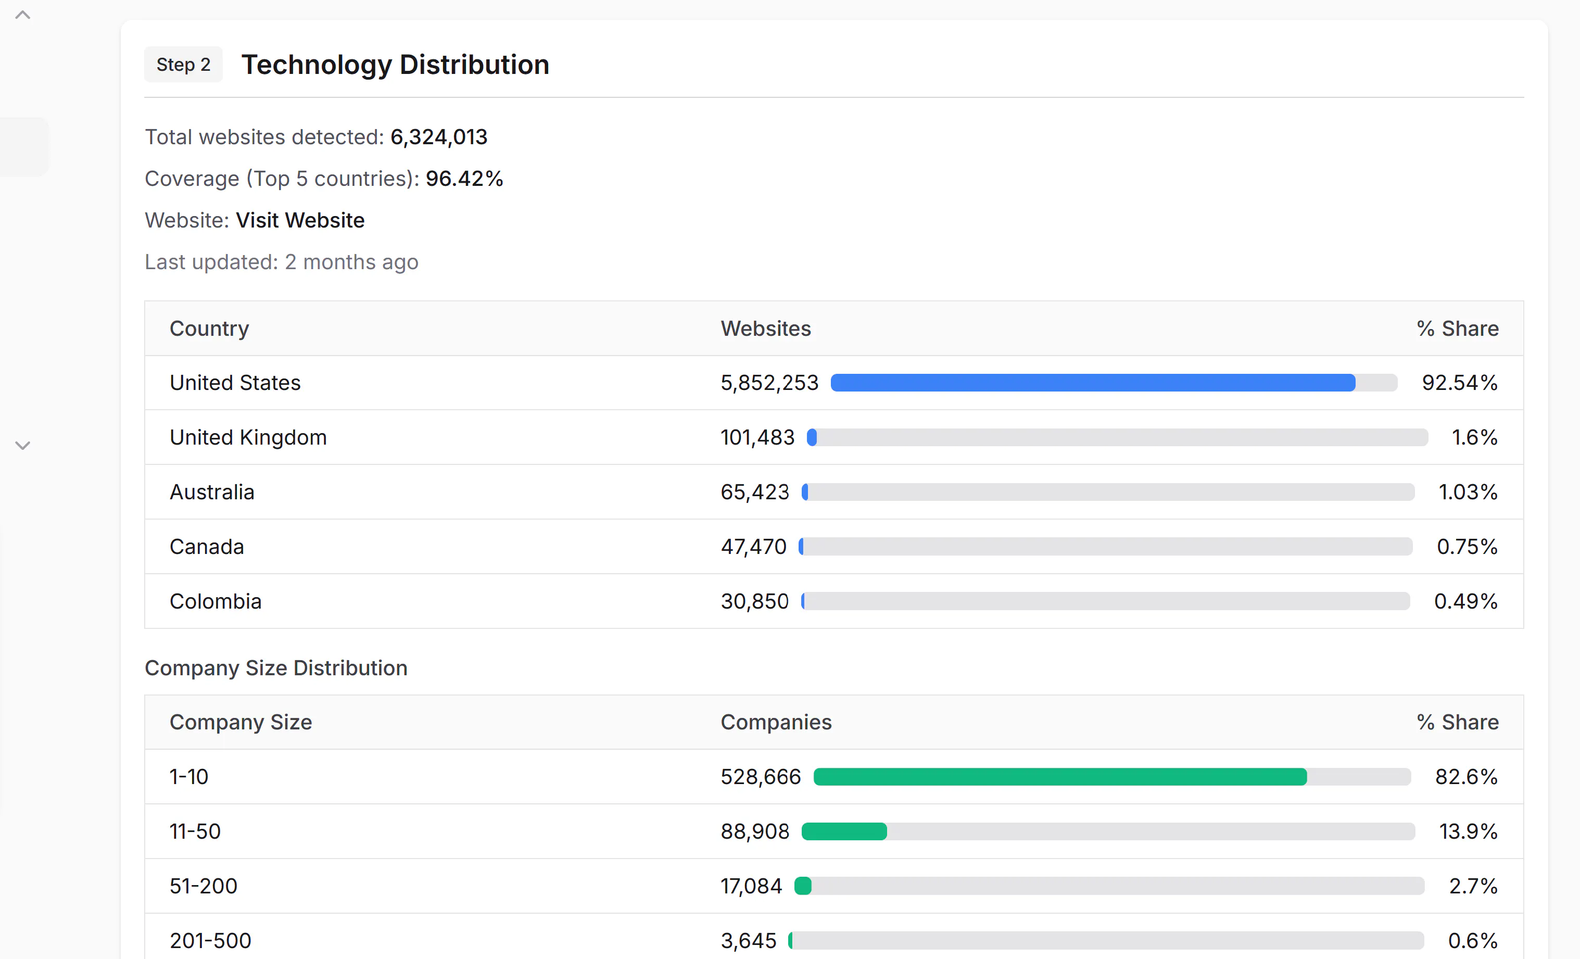
Task: Click the 1.03% share value
Action: [1469, 492]
